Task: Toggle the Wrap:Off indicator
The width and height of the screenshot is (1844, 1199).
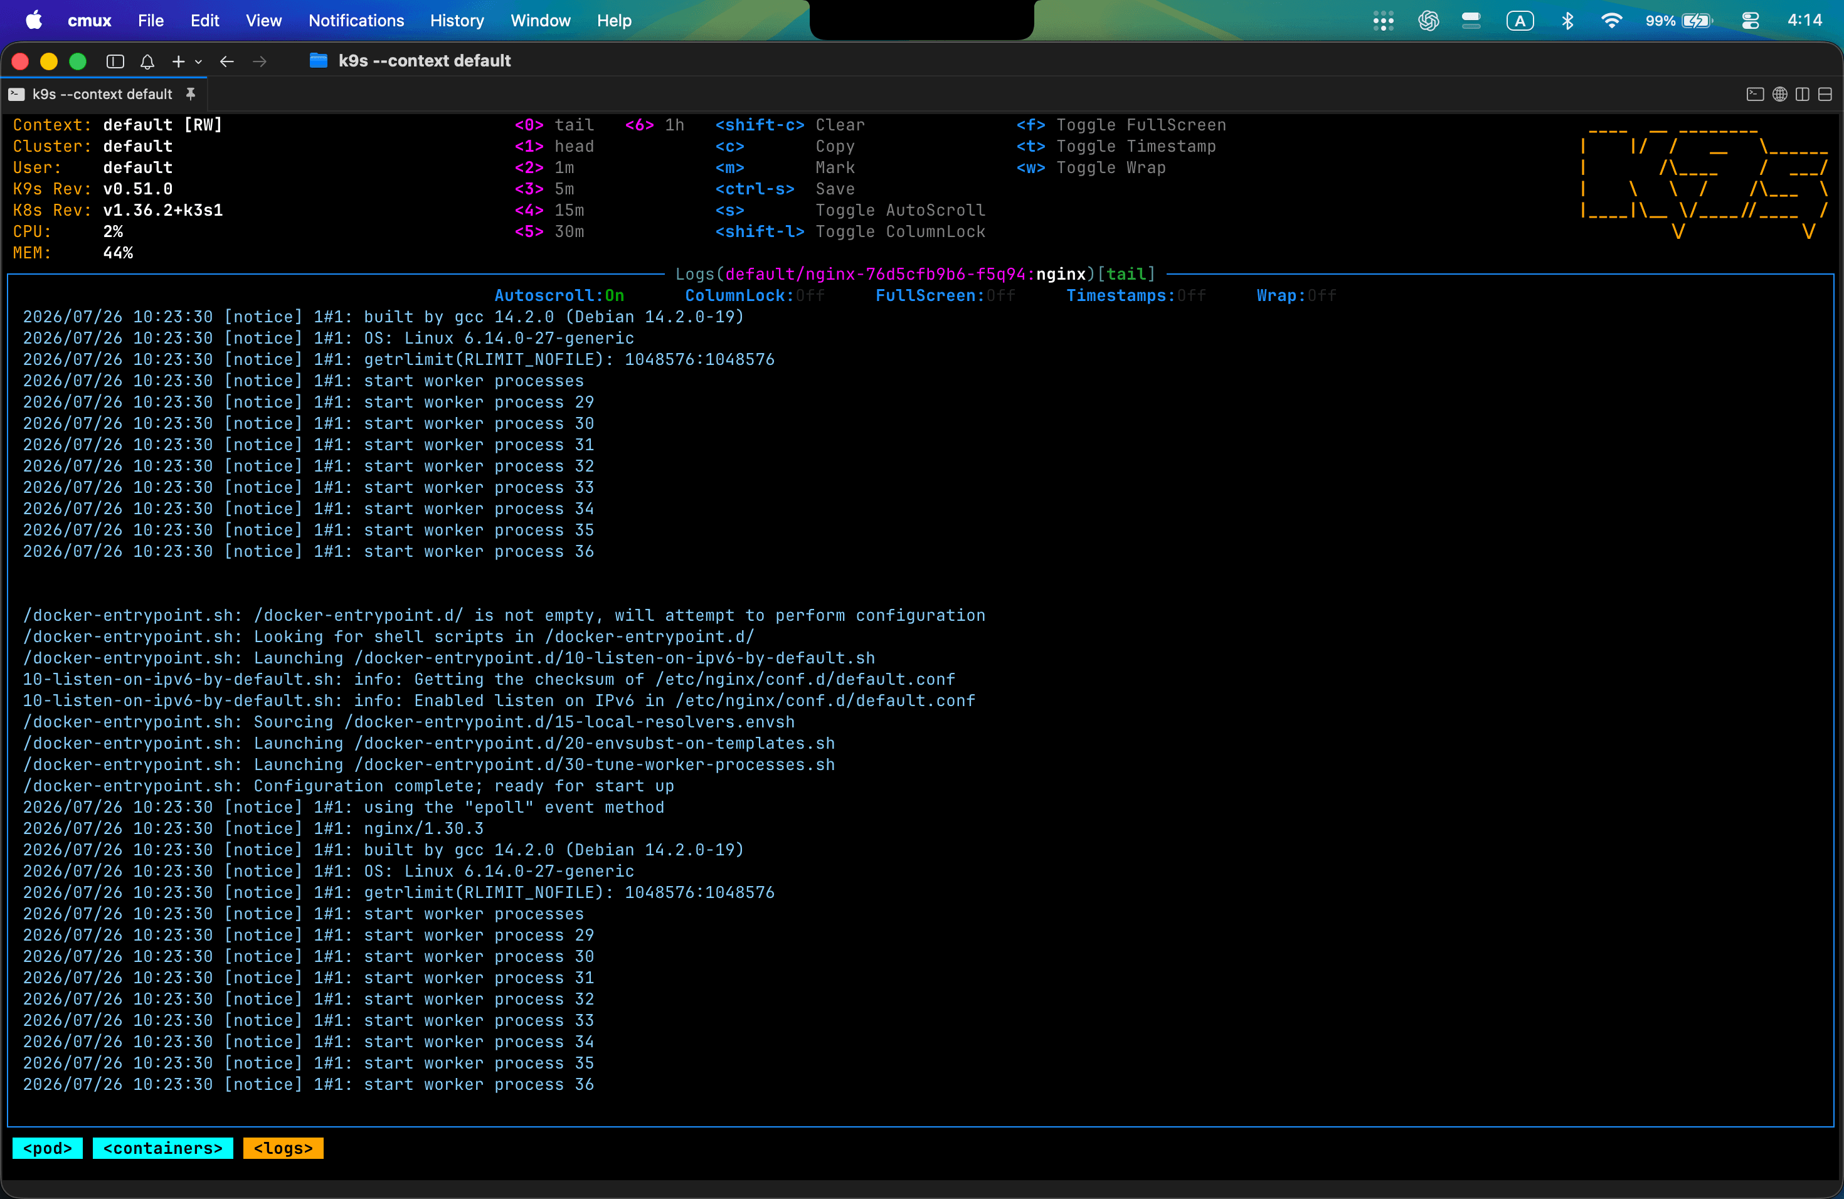Action: coord(1296,295)
